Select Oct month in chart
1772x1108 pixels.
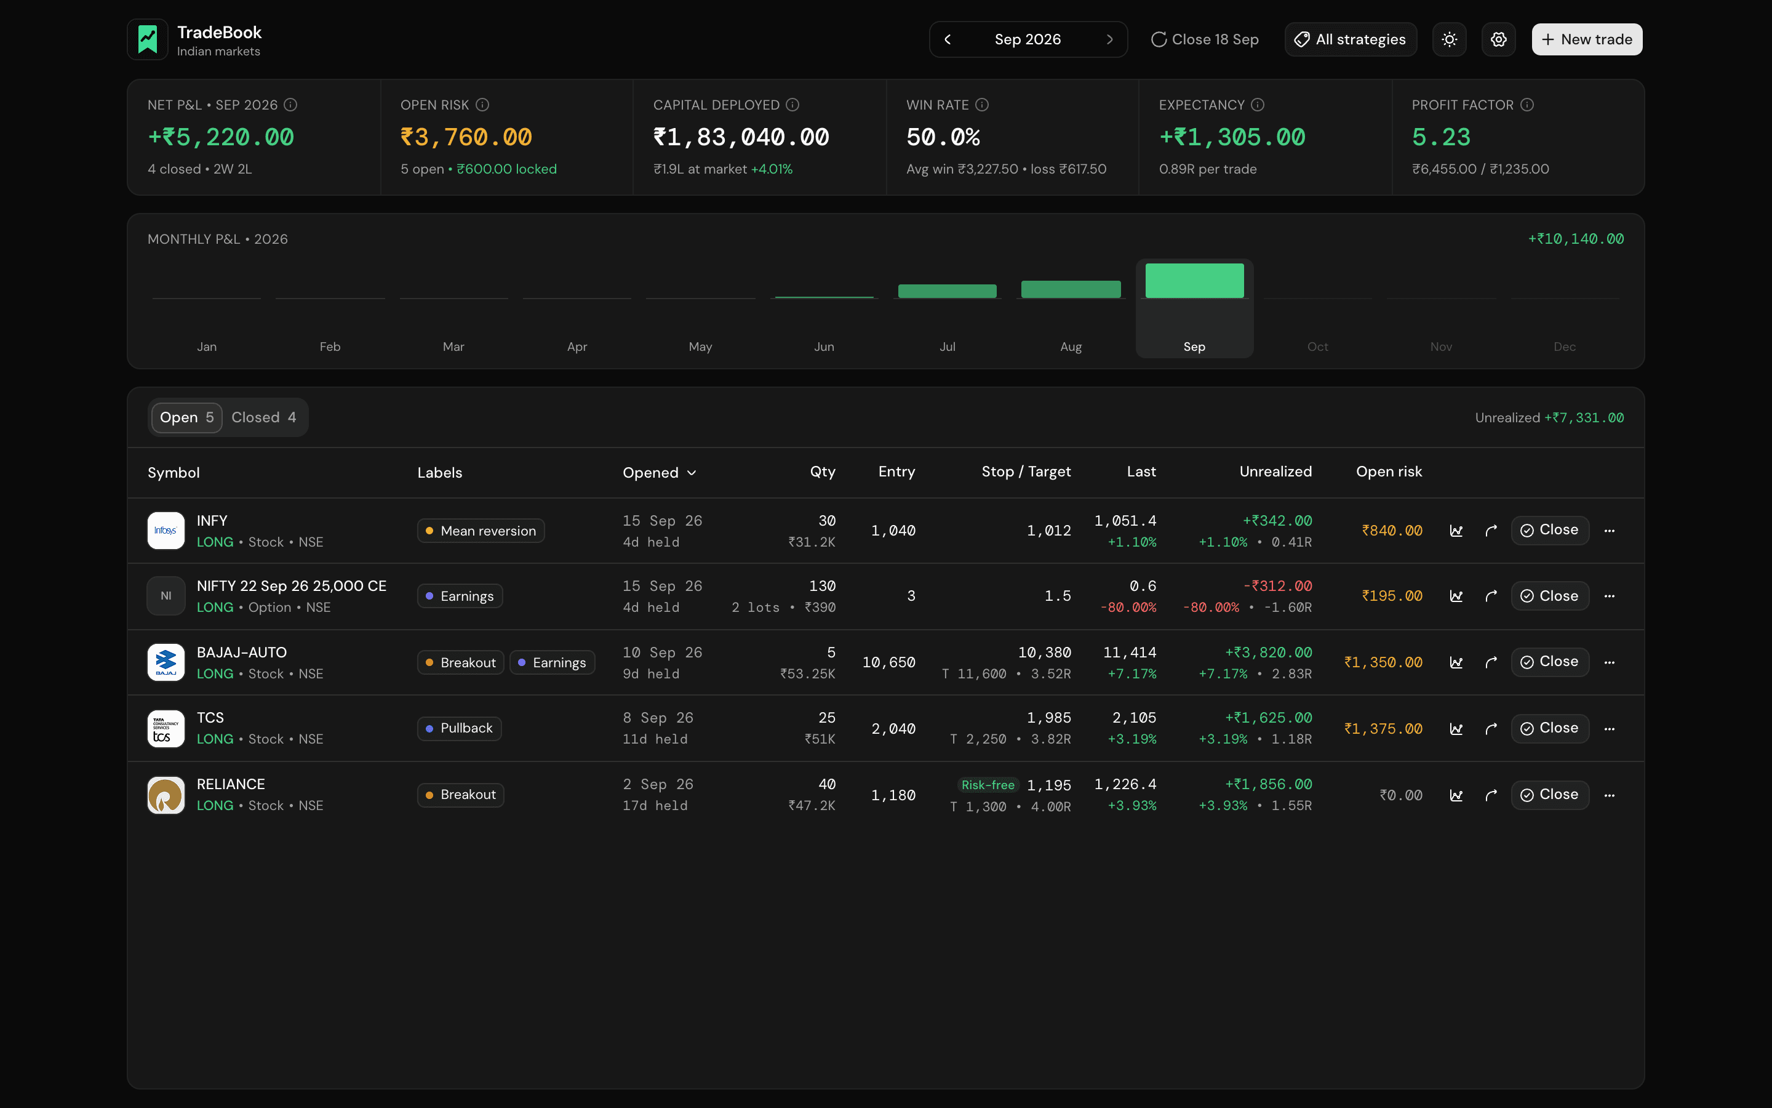point(1317,308)
